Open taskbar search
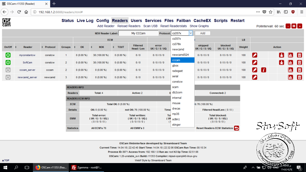This screenshot has width=306, height=172. (16, 168)
